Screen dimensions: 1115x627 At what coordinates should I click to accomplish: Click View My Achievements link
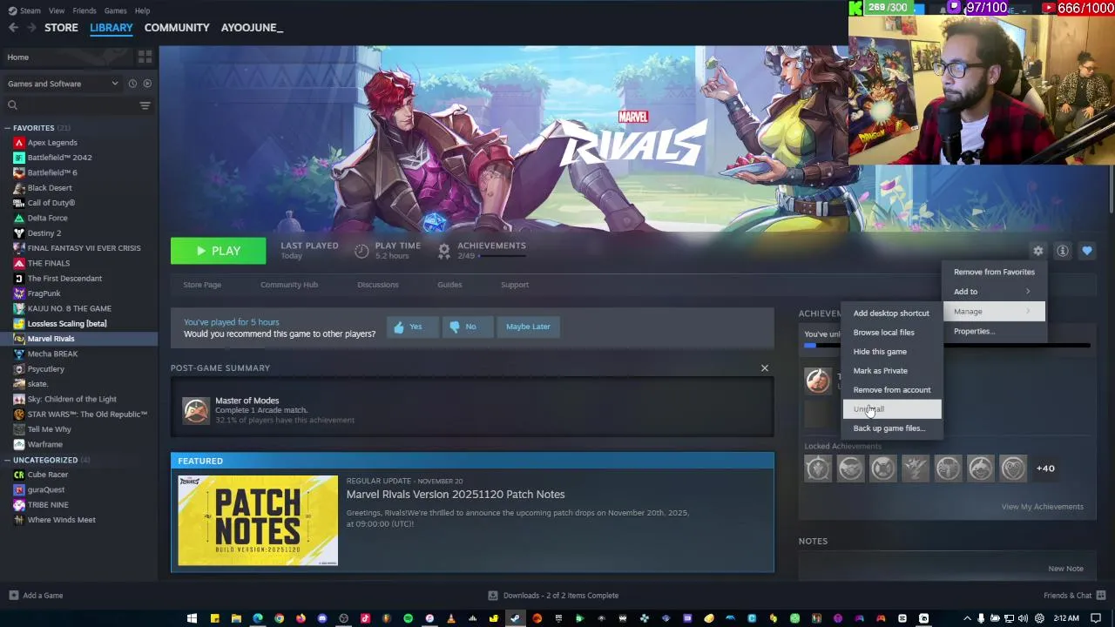click(1042, 507)
